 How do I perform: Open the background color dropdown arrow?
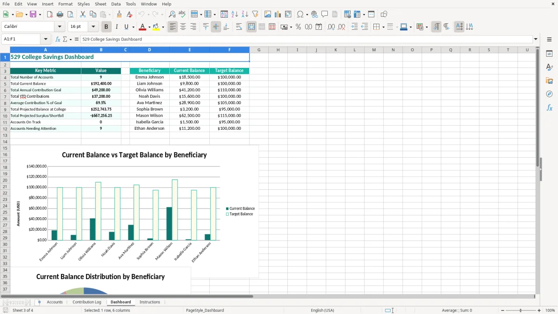pos(163,27)
